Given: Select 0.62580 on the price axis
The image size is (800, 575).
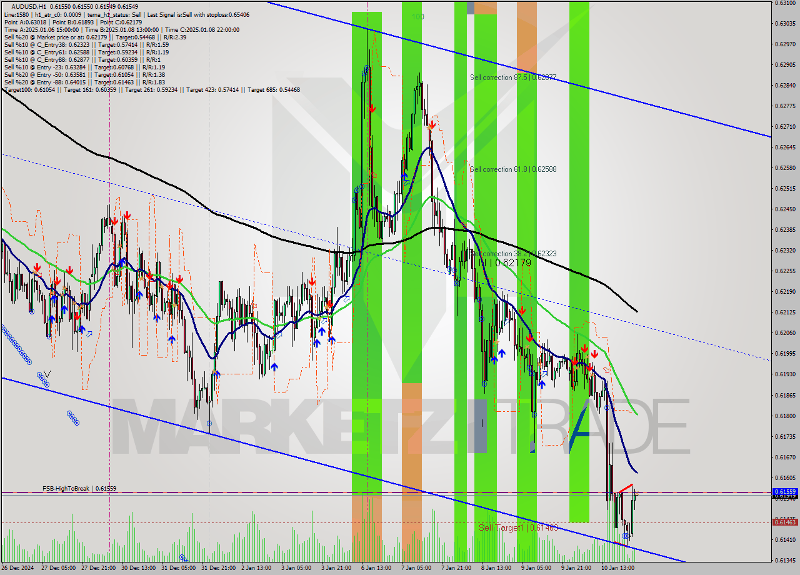Looking at the screenshot, I should [785, 167].
